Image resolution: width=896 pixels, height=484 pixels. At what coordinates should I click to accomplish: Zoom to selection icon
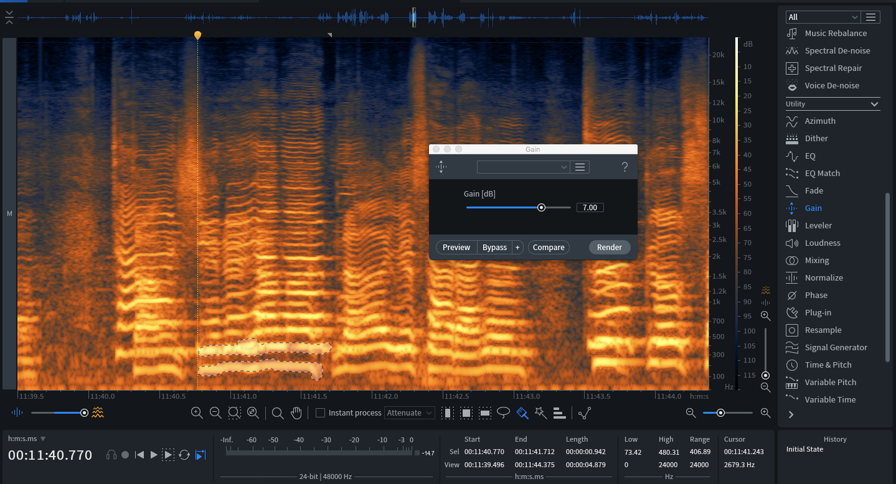click(234, 412)
